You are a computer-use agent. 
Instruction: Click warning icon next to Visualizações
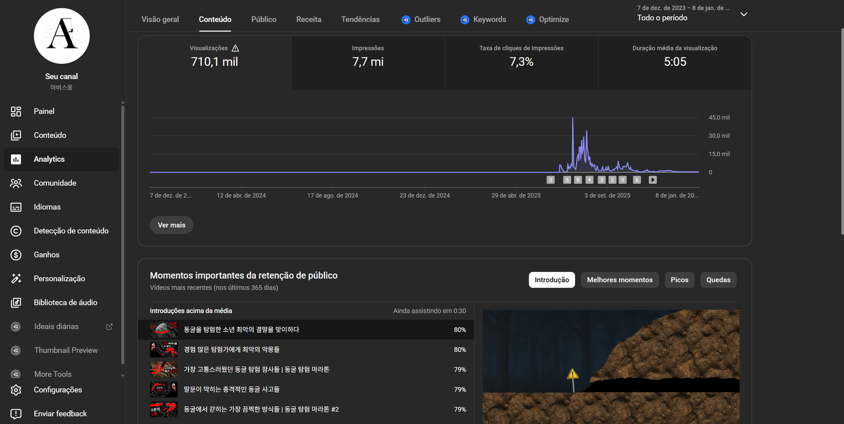tap(235, 48)
